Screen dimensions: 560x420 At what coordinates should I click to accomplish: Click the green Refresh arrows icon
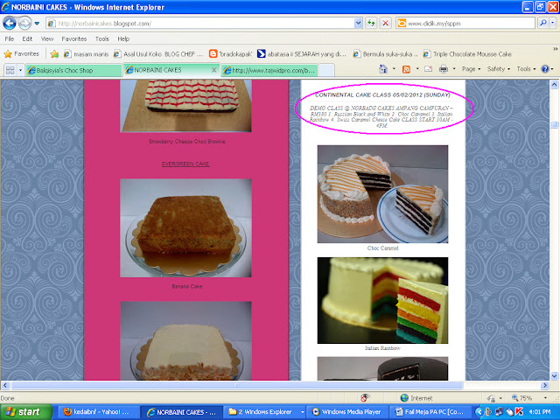[371, 24]
